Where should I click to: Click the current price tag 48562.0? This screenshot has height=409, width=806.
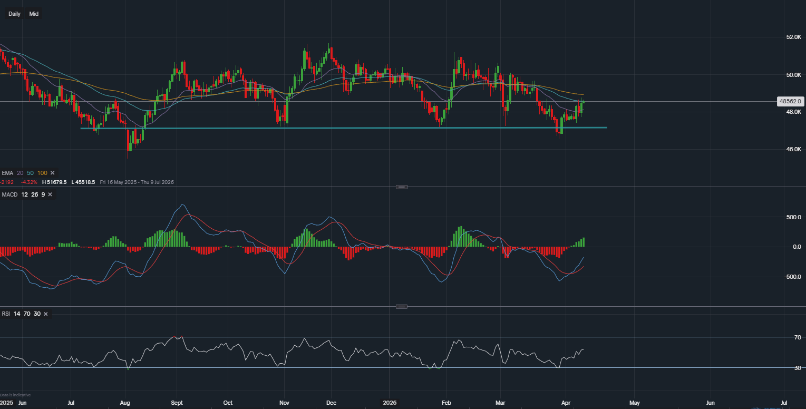(x=790, y=101)
